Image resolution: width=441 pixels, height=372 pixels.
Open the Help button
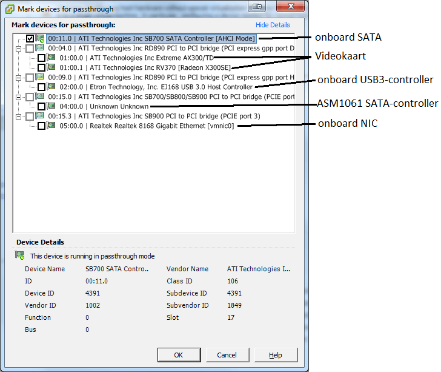pyautogui.click(x=276, y=355)
